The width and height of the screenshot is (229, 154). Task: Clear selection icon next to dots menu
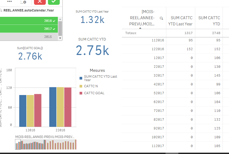point(23,2)
